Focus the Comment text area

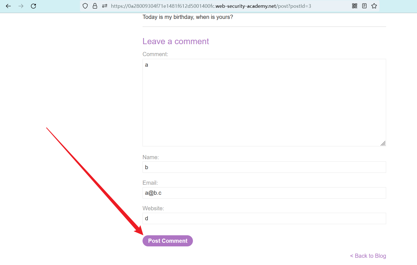(x=264, y=102)
